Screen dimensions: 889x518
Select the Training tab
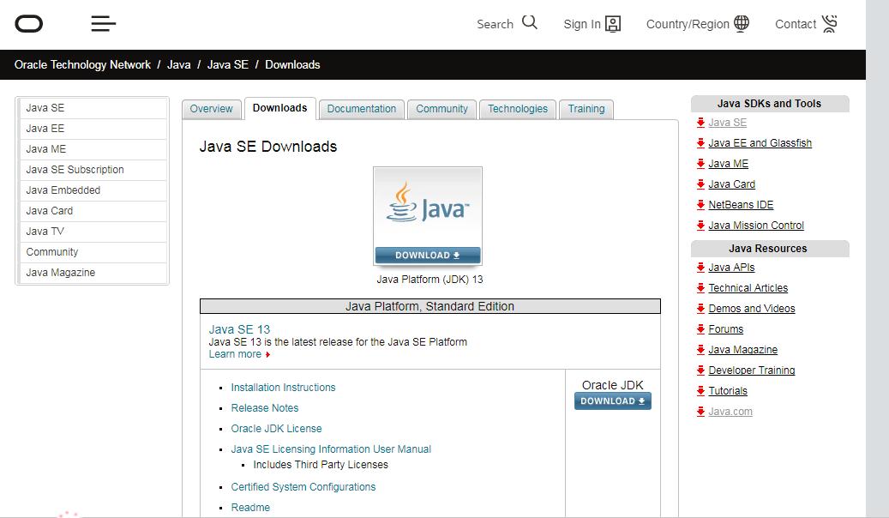point(586,109)
